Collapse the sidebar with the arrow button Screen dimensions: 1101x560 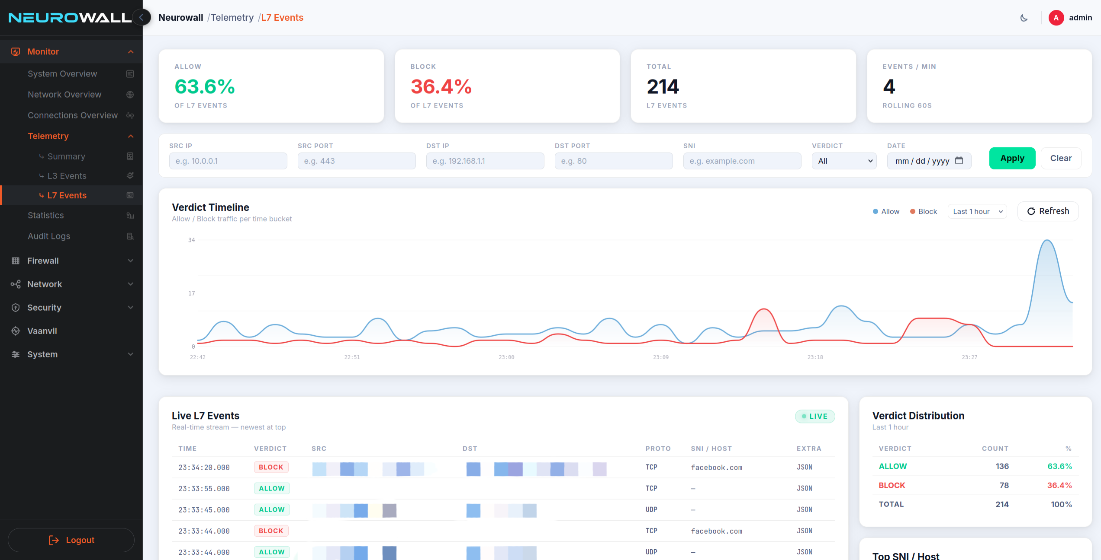coord(141,18)
